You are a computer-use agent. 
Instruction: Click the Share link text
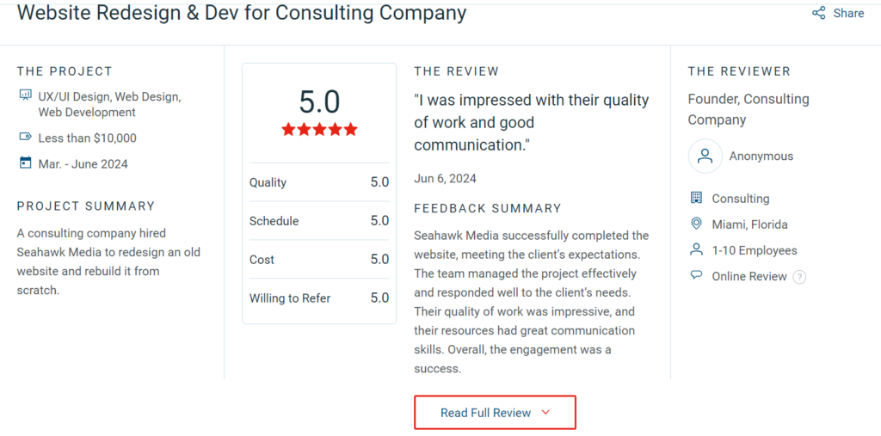(848, 13)
